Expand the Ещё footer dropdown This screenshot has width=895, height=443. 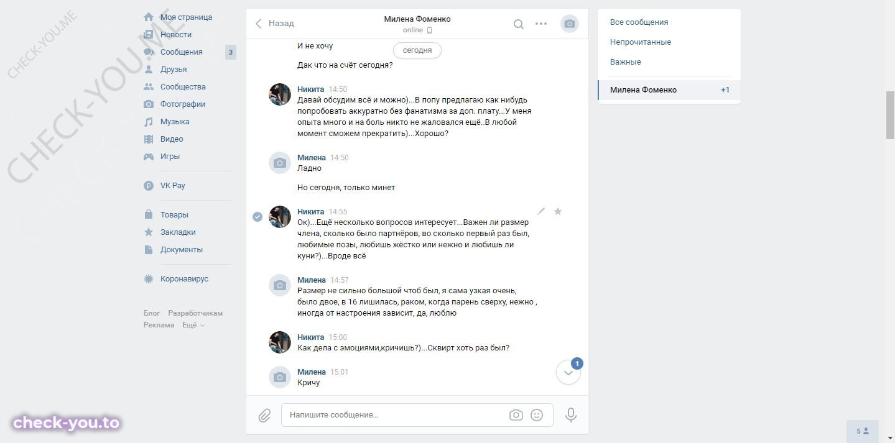(193, 325)
